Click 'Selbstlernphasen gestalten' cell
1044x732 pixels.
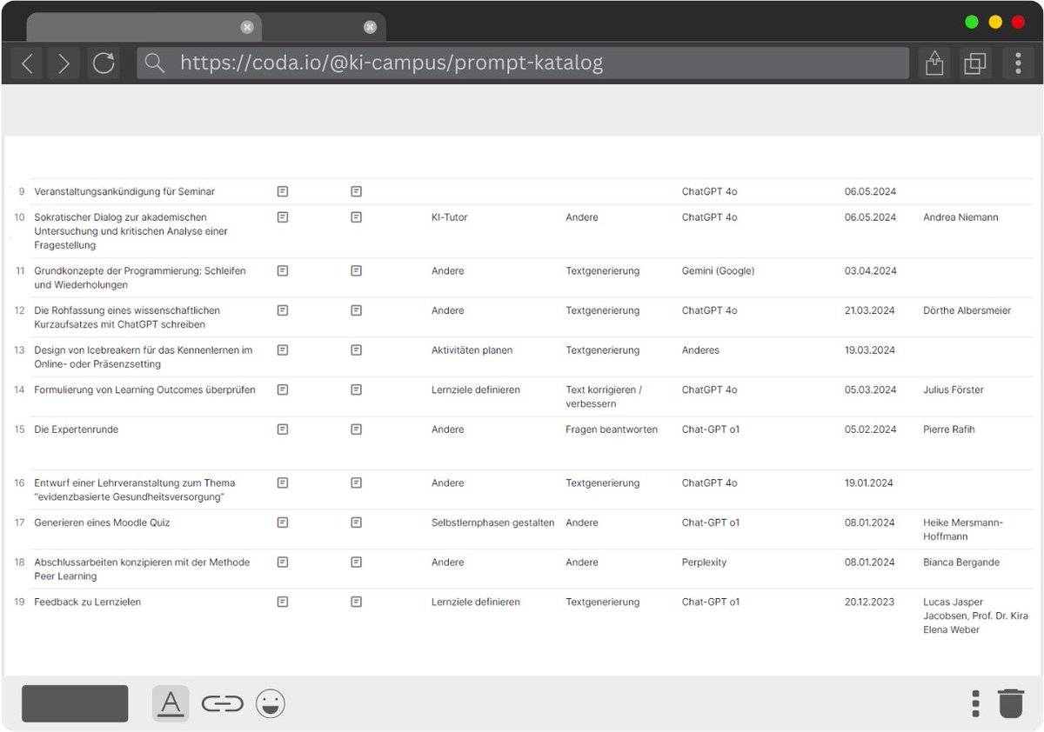click(x=492, y=522)
